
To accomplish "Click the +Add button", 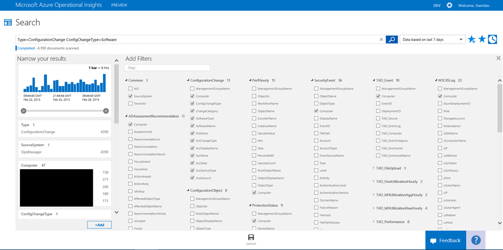I will pos(99,225).
